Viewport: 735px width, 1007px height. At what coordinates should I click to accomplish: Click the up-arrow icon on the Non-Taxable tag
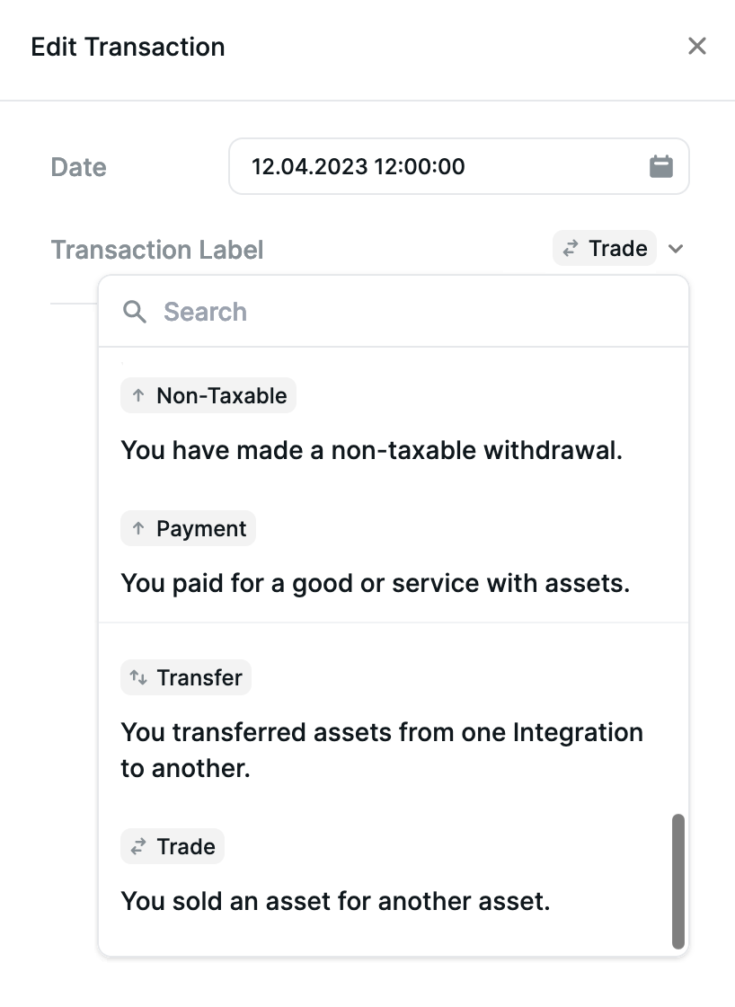tap(138, 396)
